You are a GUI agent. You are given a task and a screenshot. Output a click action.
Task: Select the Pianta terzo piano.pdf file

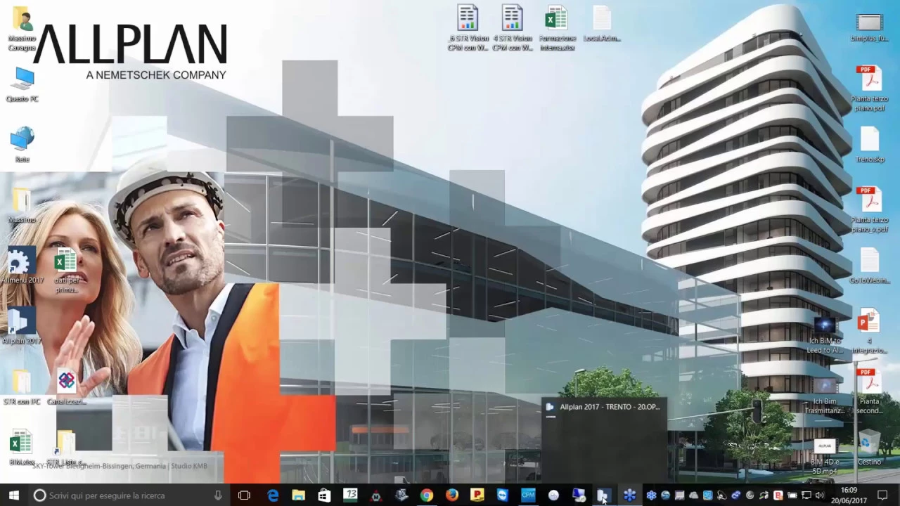click(x=869, y=89)
